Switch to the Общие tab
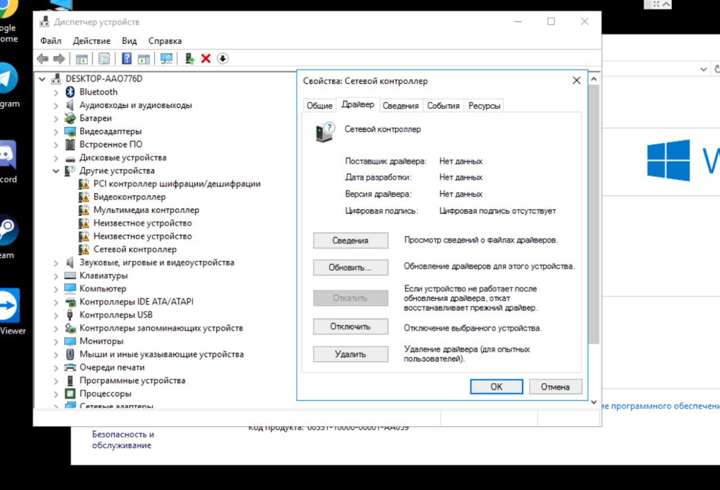This screenshot has width=720, height=490. (x=319, y=106)
